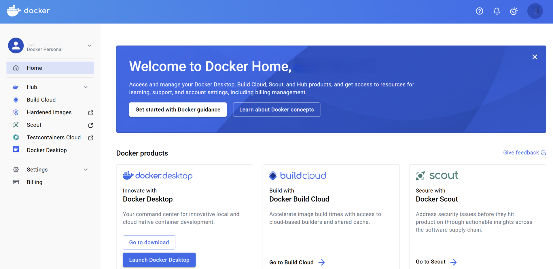This screenshot has height=269, width=553.
Task: Click the Launch Docker Desktop button
Action: coord(159,260)
